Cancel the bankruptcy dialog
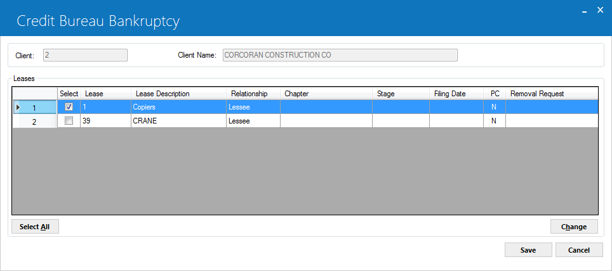 579,250
